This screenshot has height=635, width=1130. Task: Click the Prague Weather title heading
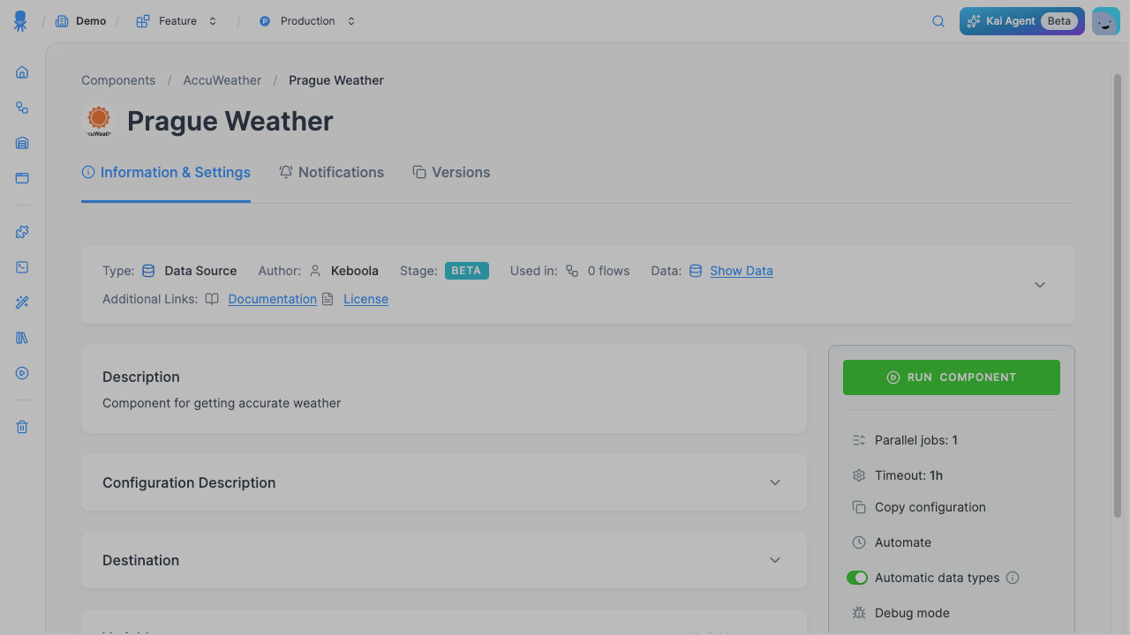(230, 121)
